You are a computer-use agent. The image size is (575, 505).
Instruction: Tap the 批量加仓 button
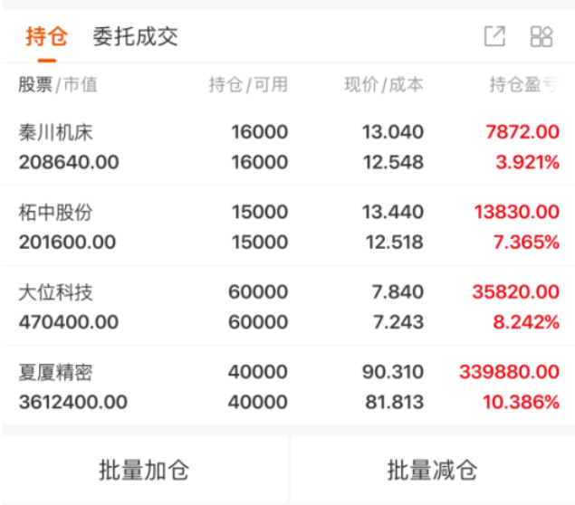coord(144,471)
